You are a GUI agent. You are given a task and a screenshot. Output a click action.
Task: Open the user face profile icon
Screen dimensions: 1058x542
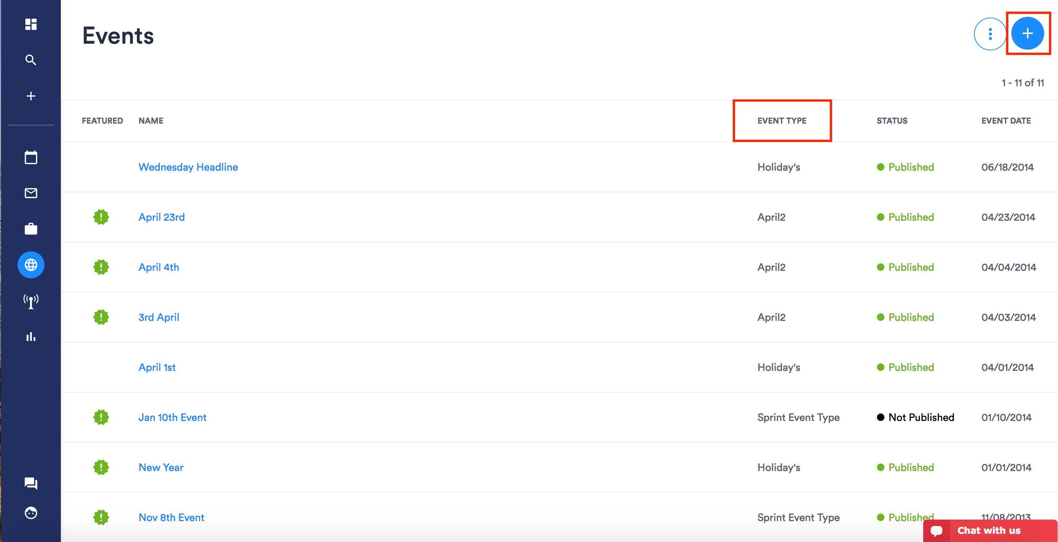click(x=31, y=513)
